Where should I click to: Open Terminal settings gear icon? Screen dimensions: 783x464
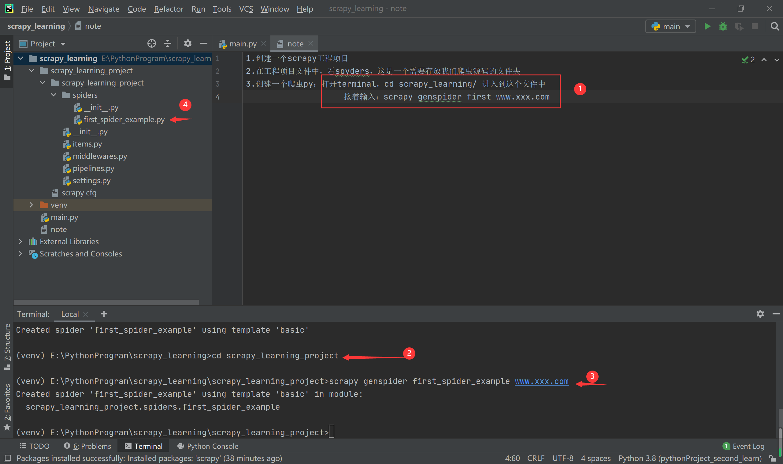760,314
